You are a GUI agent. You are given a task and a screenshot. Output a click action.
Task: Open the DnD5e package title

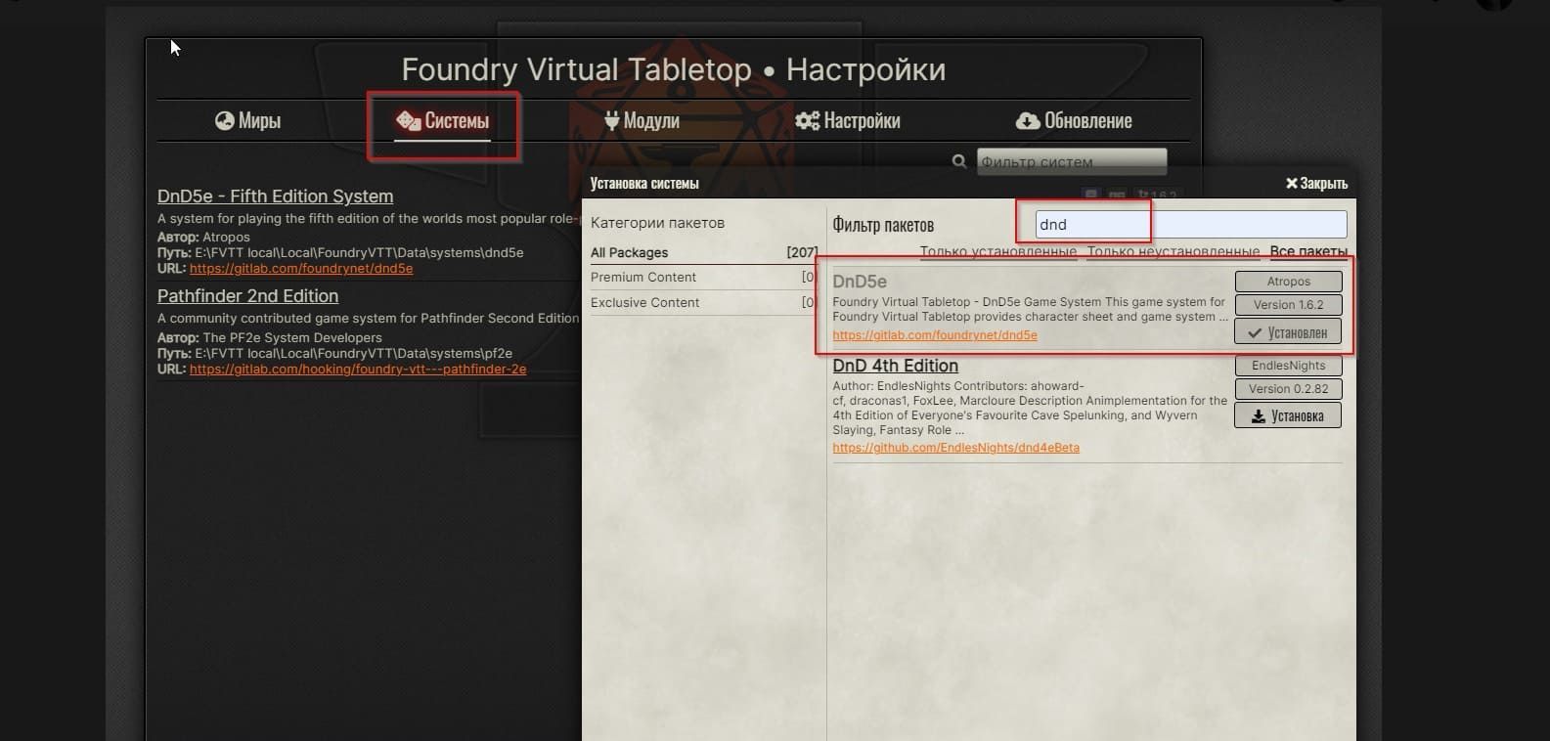(860, 282)
